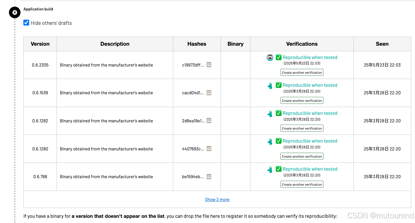
Task: Copy hash for version 0.6.1539
Action: point(209,93)
